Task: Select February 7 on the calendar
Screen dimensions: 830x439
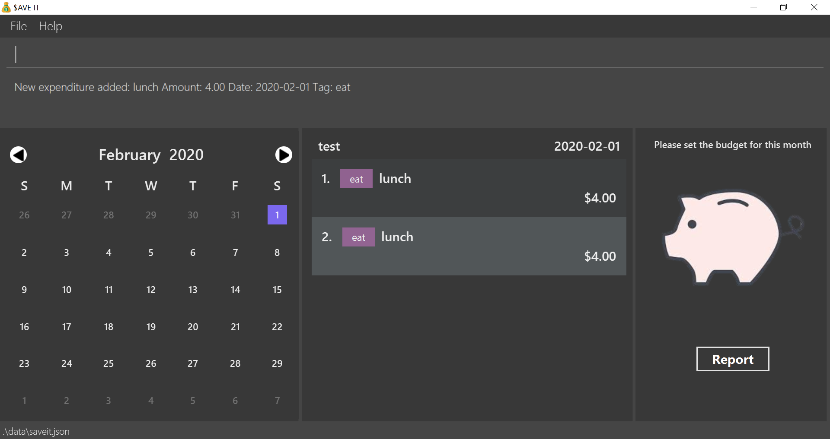Action: [235, 253]
